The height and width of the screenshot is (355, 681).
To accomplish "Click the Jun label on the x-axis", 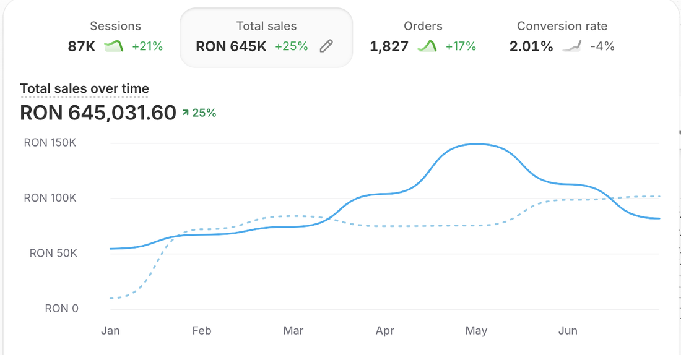I will click(568, 331).
